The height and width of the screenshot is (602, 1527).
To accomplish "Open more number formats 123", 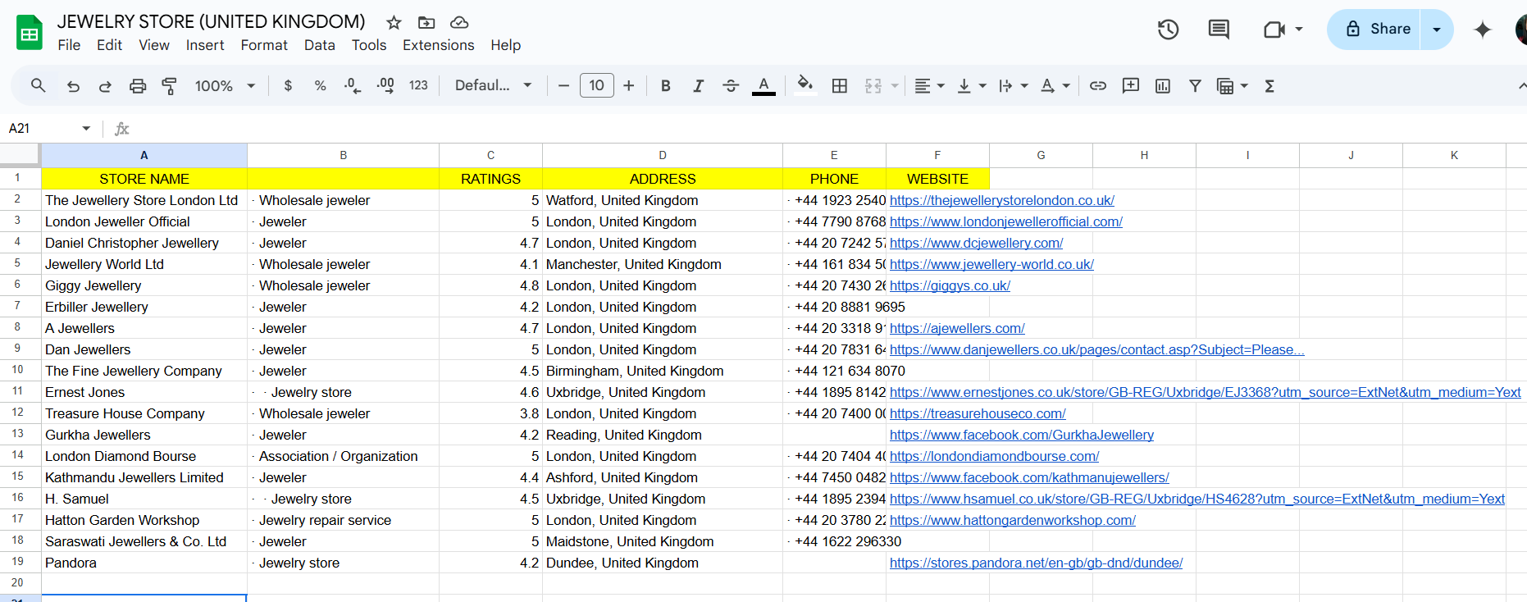I will tap(418, 85).
